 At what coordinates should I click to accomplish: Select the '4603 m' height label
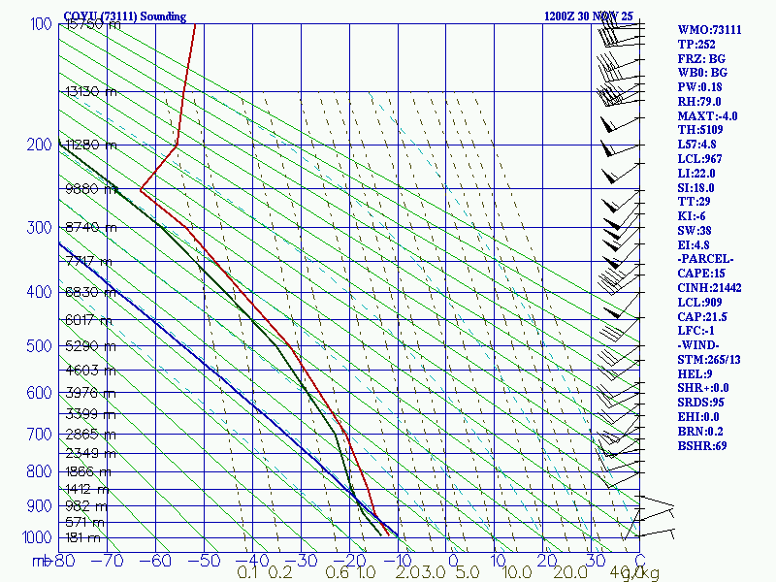(90, 371)
